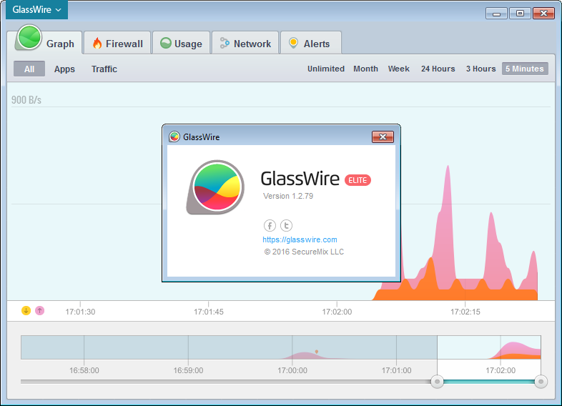The height and width of the screenshot is (406, 562).
Task: Click the orange alert marker in mini timeline
Action: [x=317, y=352]
